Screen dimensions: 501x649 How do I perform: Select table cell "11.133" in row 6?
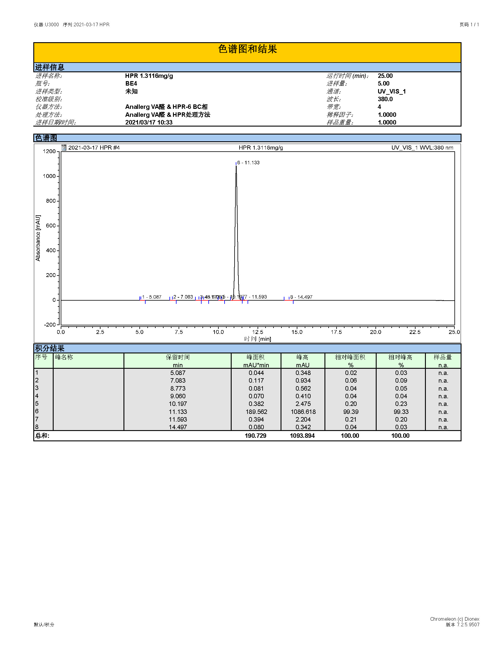pos(178,412)
